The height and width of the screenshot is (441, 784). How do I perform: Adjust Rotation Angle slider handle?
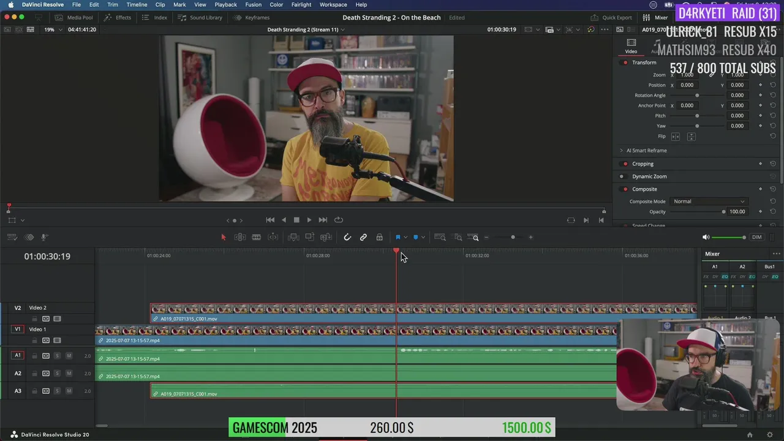(x=697, y=96)
